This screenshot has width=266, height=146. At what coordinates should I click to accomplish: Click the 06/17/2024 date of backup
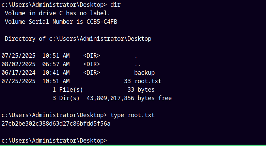18,73
